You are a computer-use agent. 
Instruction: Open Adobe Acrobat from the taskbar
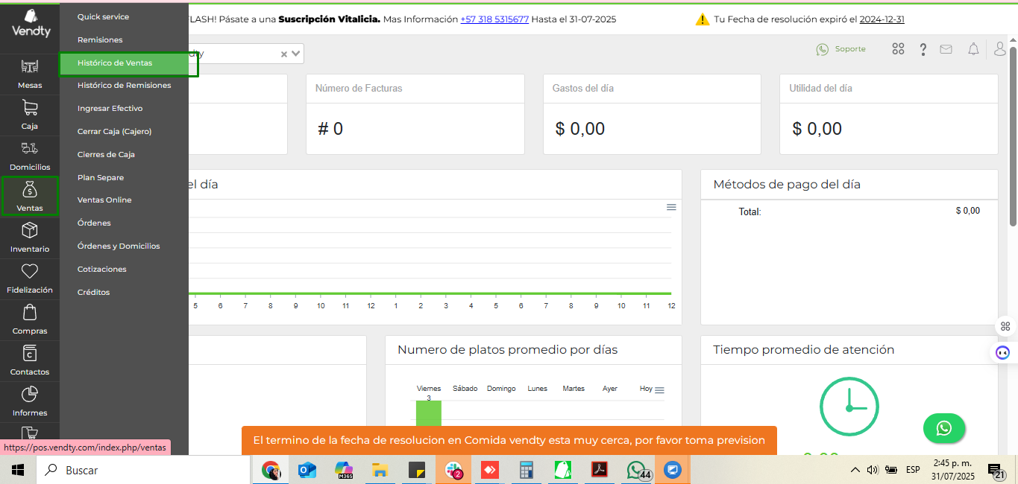(600, 470)
